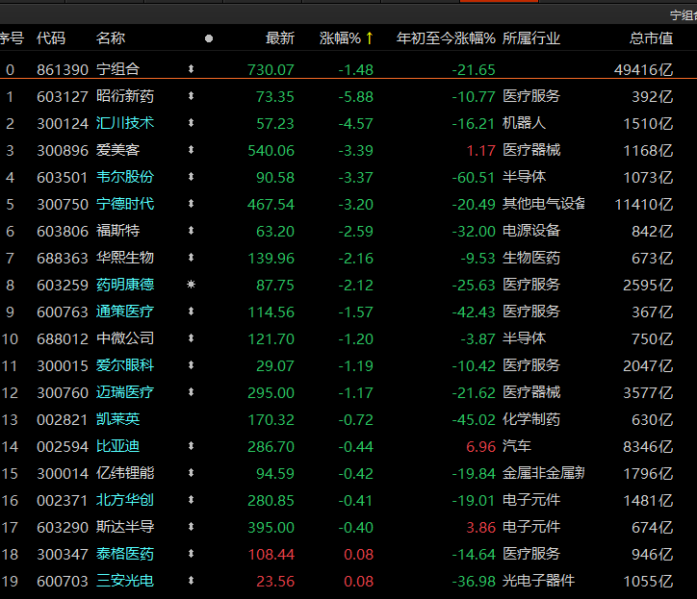
Task: Sort by 年初至今涨幅% column header
Action: point(445,38)
